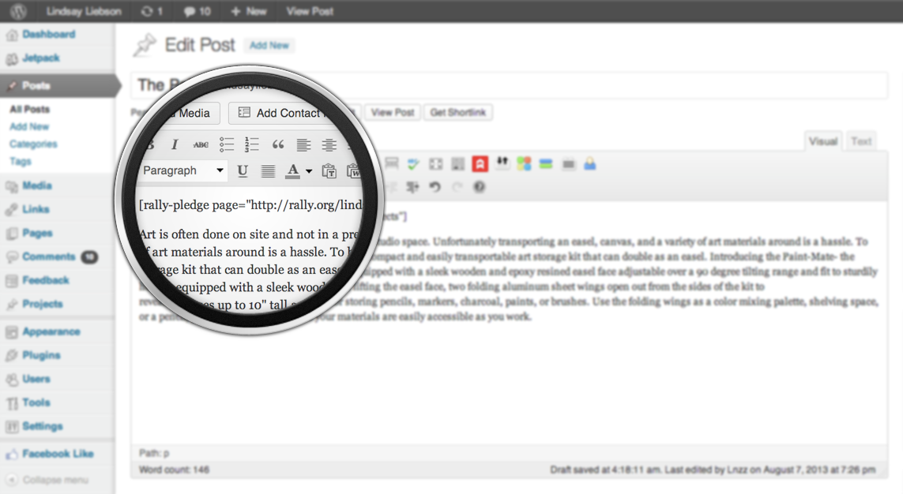Center-align the text
Image resolution: width=903 pixels, height=494 pixels.
tap(329, 145)
